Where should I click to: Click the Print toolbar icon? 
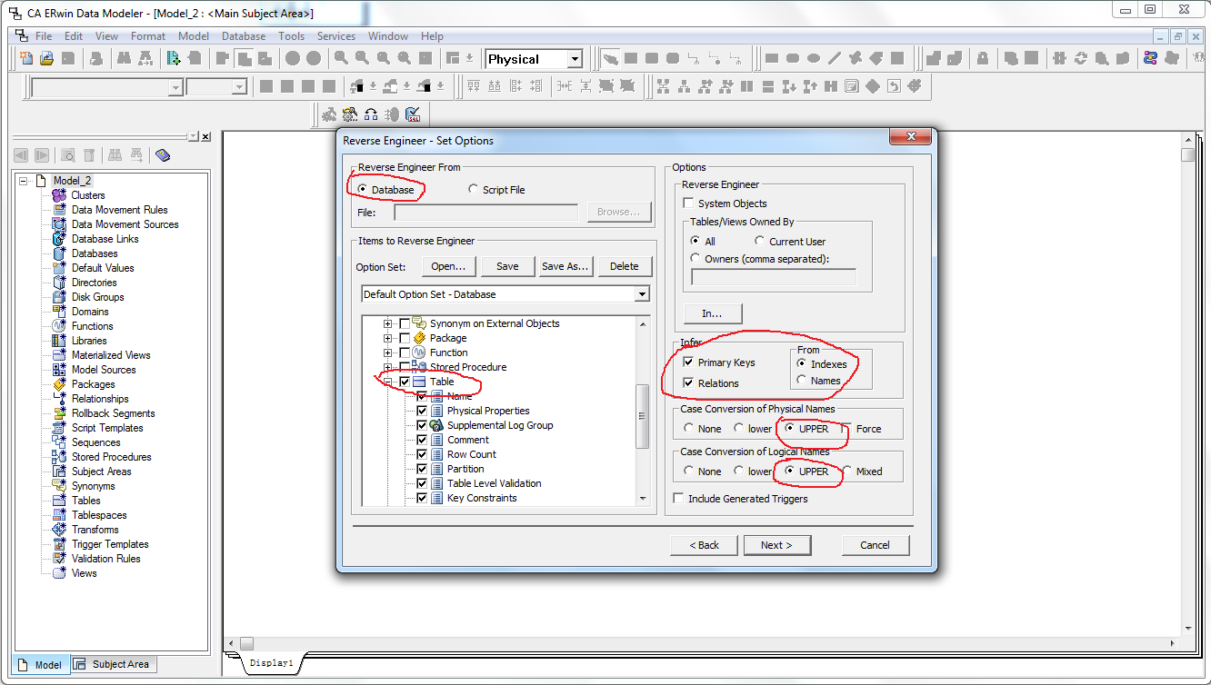(x=97, y=59)
